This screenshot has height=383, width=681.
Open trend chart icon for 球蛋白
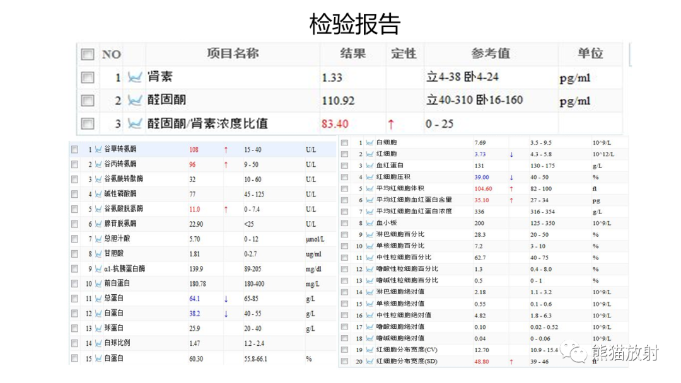(98, 328)
